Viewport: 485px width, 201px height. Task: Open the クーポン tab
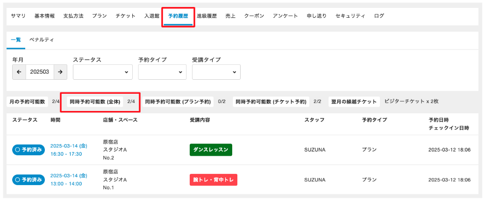[254, 16]
